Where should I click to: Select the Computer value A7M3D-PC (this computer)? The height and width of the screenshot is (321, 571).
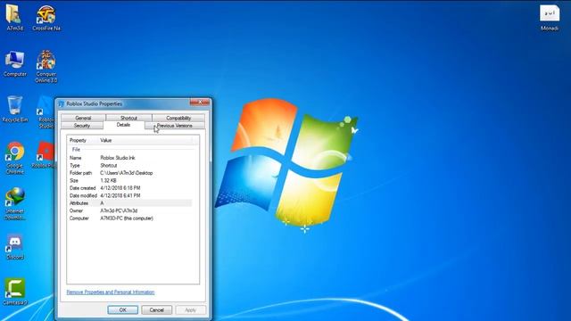point(127,218)
